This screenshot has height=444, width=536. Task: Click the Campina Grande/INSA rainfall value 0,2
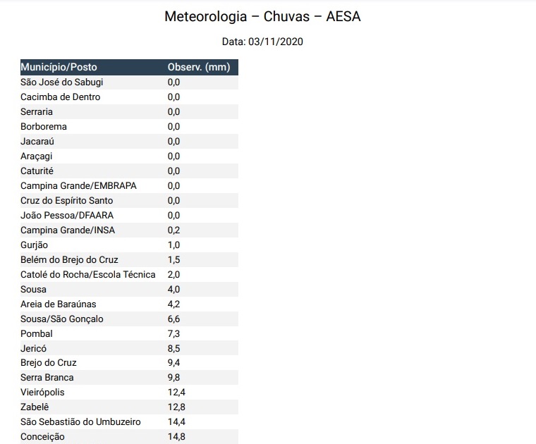point(174,230)
